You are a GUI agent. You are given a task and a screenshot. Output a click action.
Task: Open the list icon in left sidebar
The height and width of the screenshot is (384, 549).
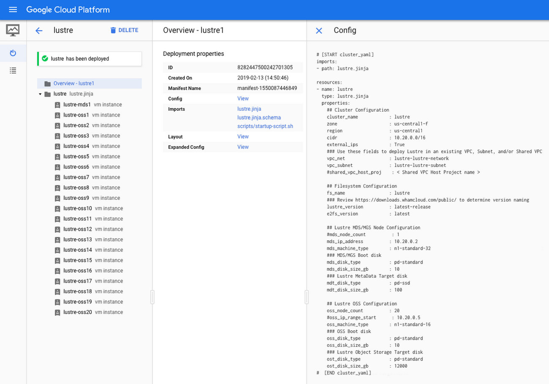(13, 71)
